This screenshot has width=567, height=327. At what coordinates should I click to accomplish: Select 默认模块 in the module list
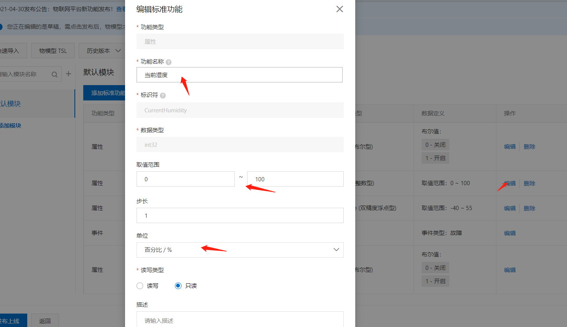pos(37,104)
